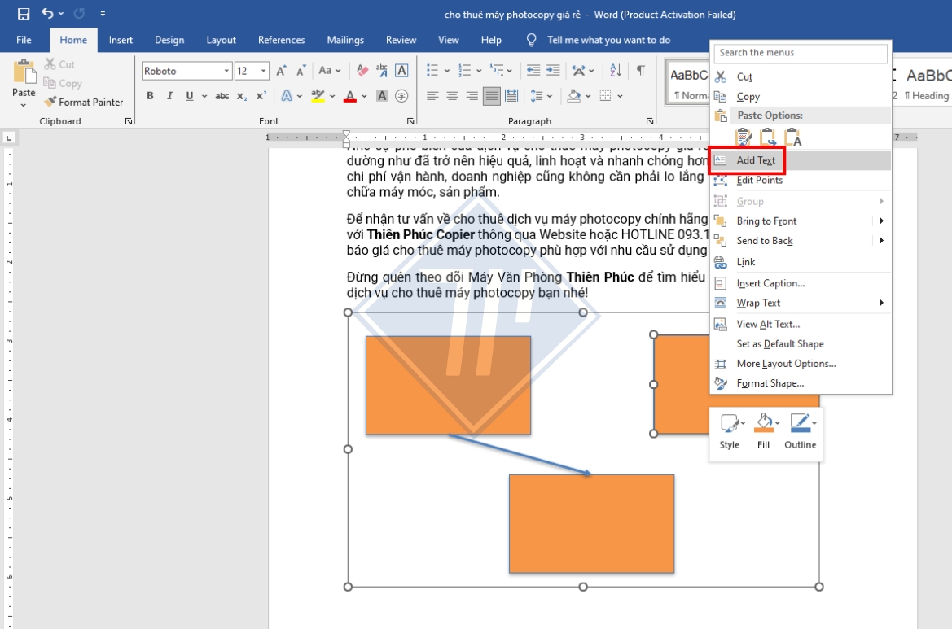Toggle the character border button
This screenshot has width=952, height=629.
401,71
